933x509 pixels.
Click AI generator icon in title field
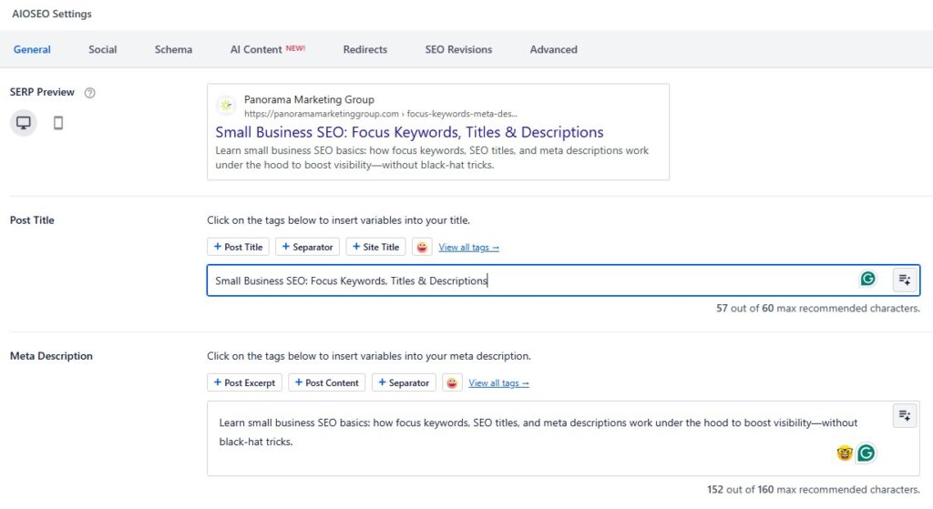click(x=904, y=280)
